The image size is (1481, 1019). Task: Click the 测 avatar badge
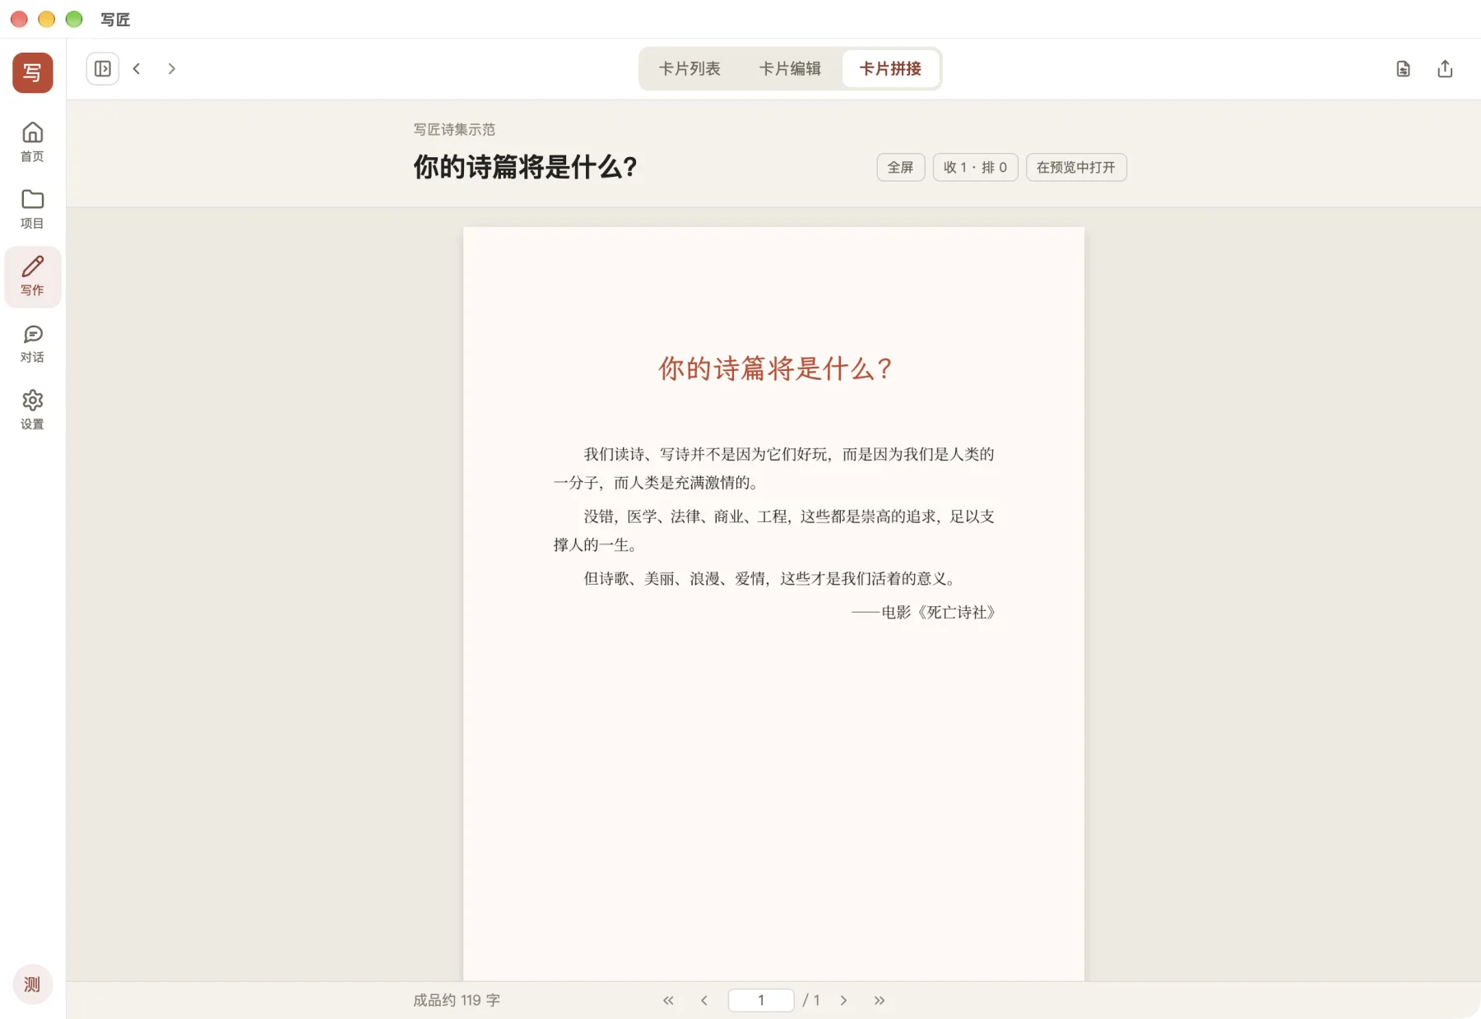[33, 984]
